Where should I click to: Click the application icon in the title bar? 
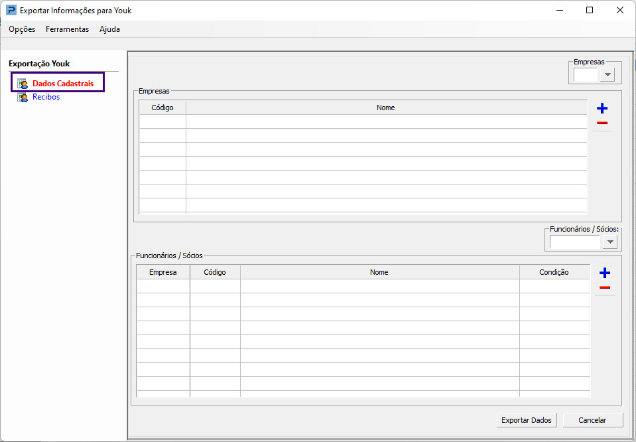(x=11, y=10)
